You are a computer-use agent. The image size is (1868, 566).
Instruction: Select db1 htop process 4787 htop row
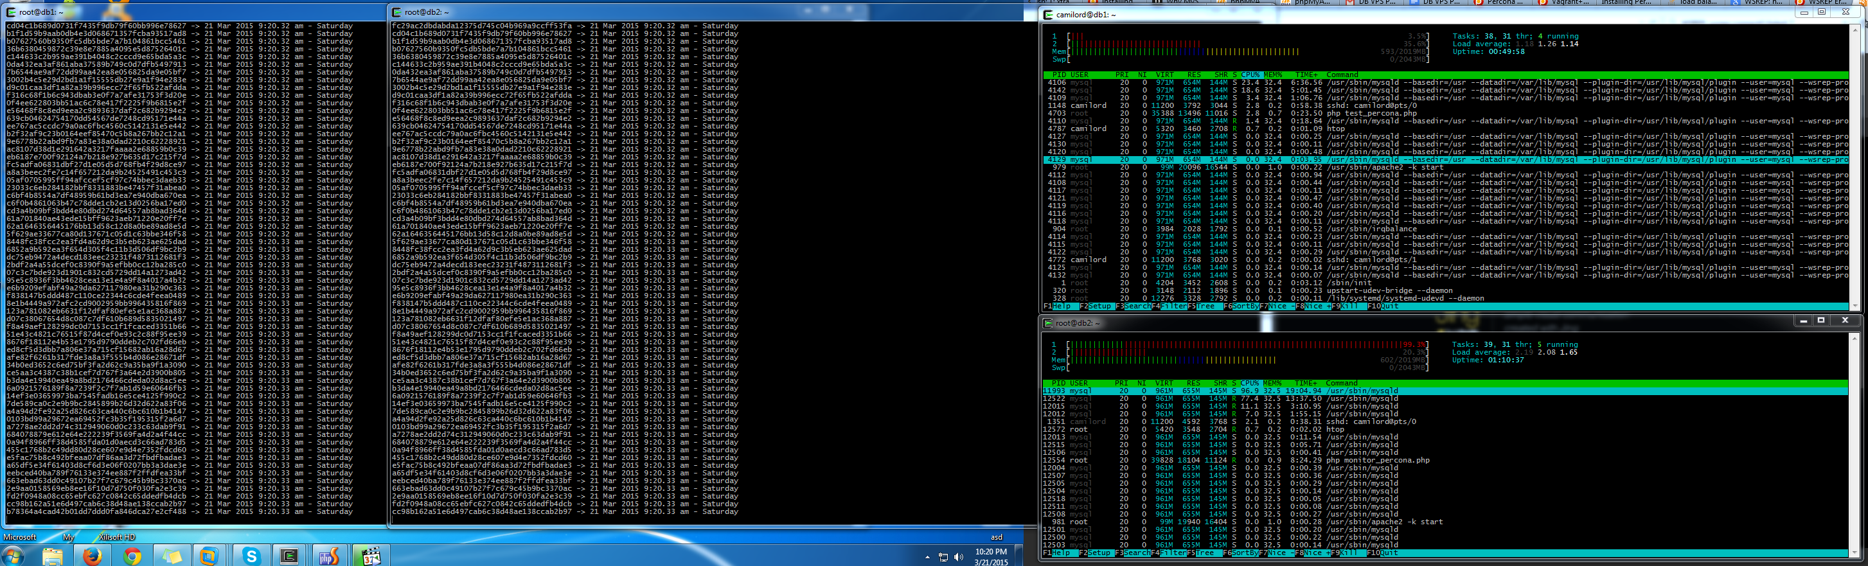[x=1446, y=128]
